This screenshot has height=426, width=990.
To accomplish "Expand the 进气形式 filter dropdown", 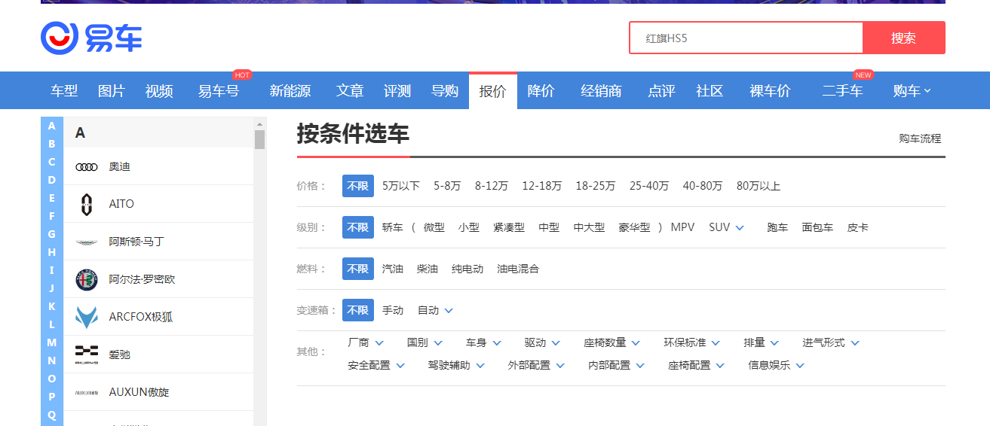I will click(831, 342).
